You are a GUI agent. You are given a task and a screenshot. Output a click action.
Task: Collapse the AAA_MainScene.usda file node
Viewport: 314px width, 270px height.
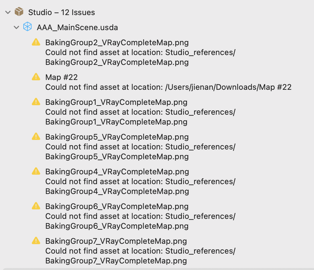pos(16,28)
